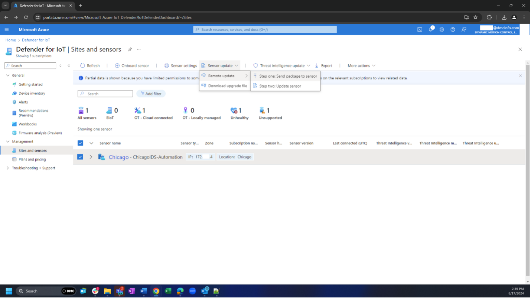Select Step one: Send package to sensor

point(285,76)
